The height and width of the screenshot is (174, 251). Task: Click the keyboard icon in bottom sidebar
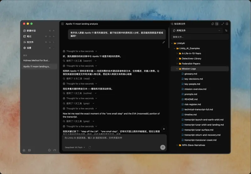[29, 150]
